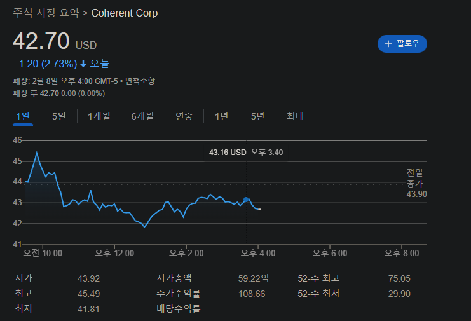471x321 pixels.
Task: Click the down arrow next to −1.20 (2.73%)
Action: pyautogui.click(x=83, y=64)
